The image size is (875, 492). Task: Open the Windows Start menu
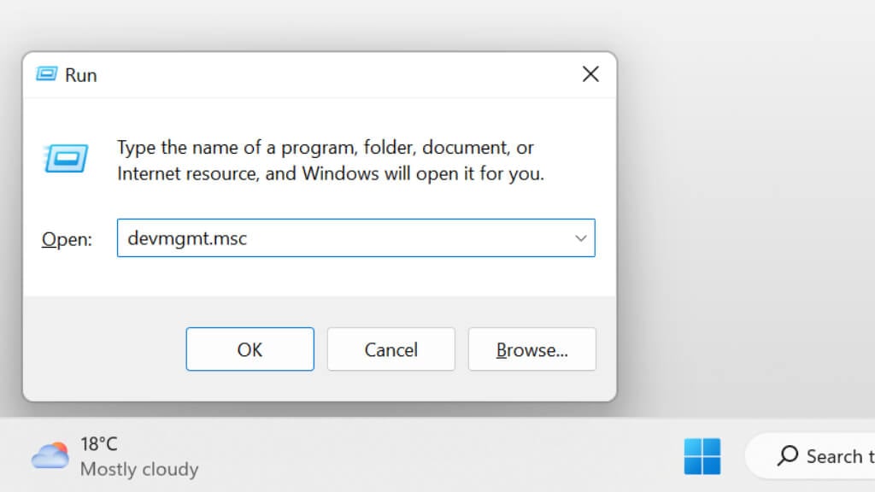pyautogui.click(x=702, y=456)
